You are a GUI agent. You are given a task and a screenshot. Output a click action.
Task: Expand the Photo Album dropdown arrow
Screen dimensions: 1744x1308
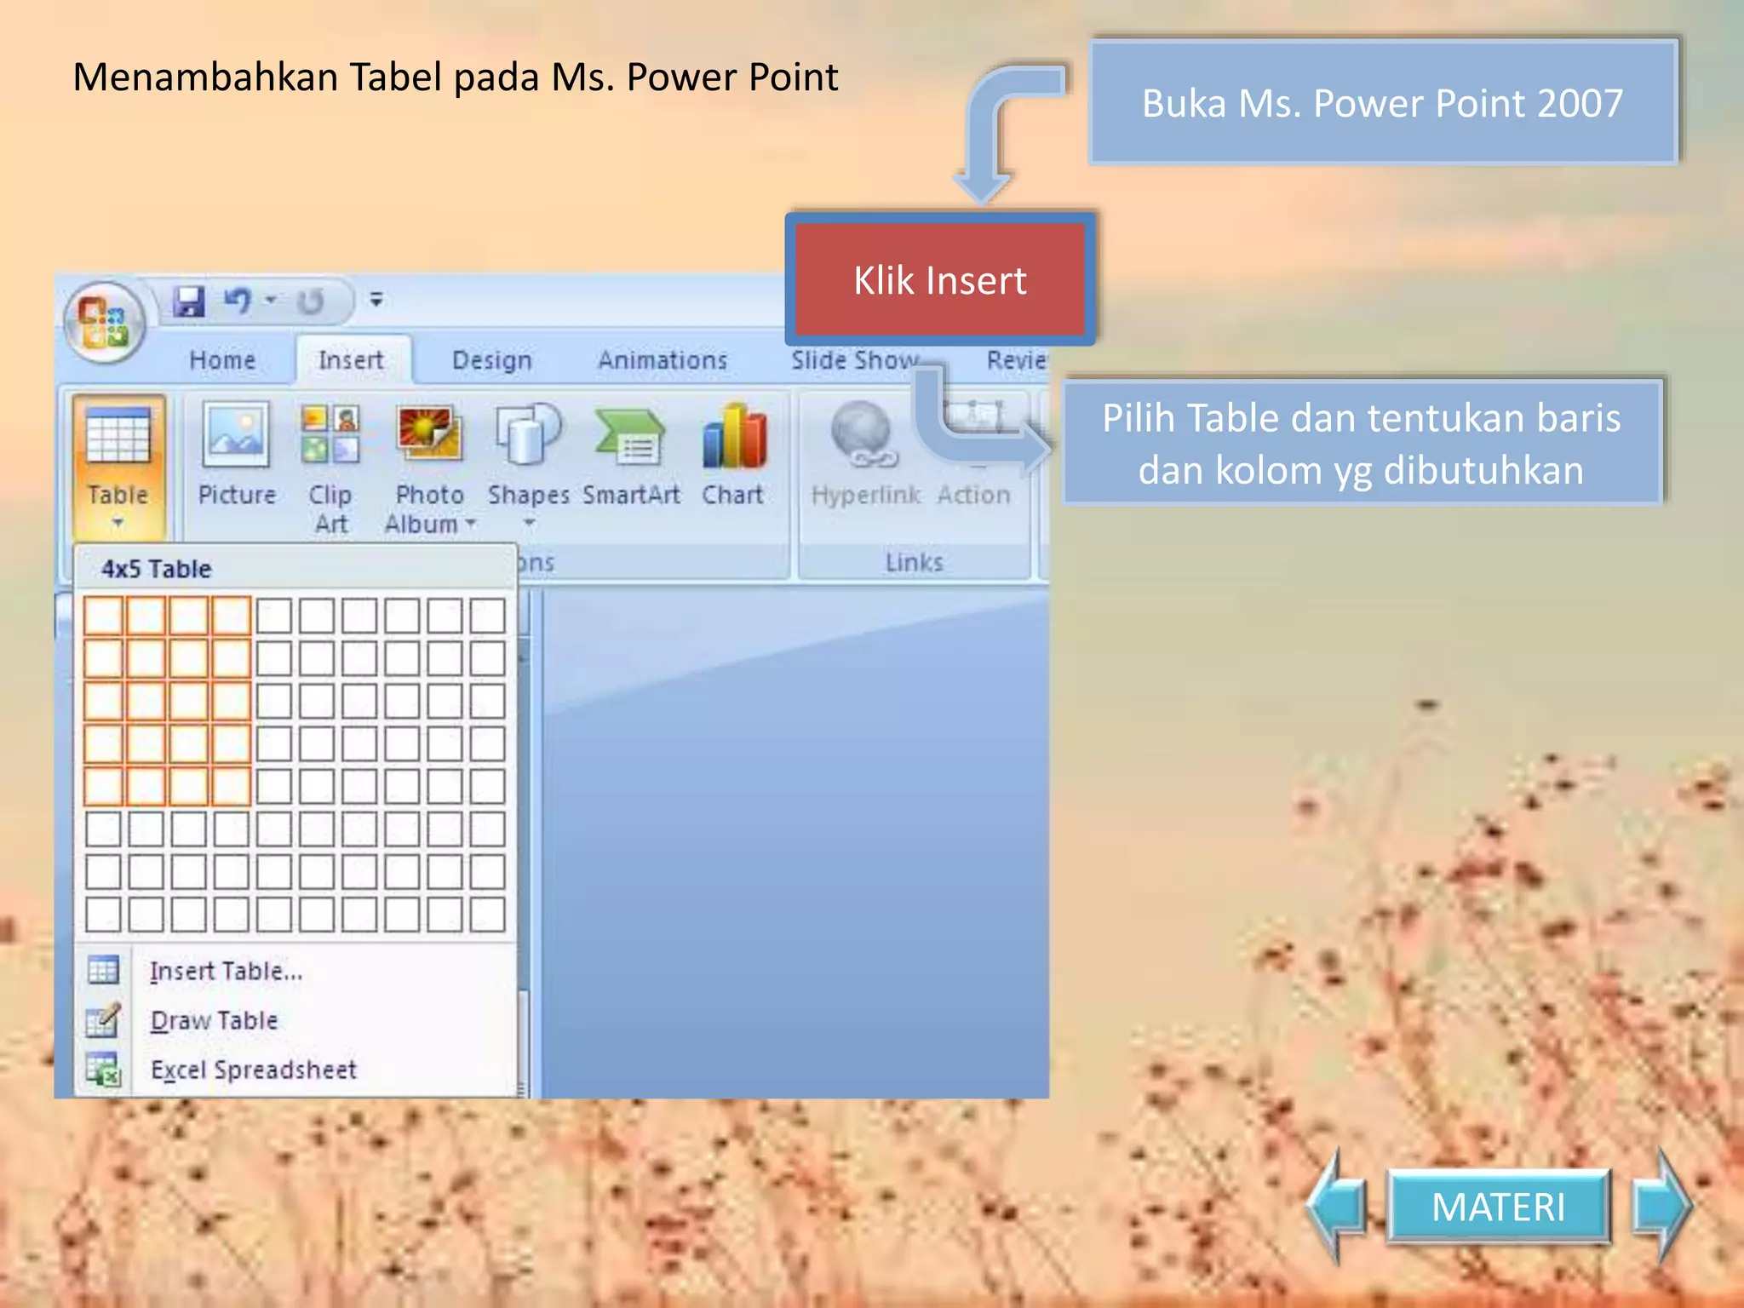(470, 524)
